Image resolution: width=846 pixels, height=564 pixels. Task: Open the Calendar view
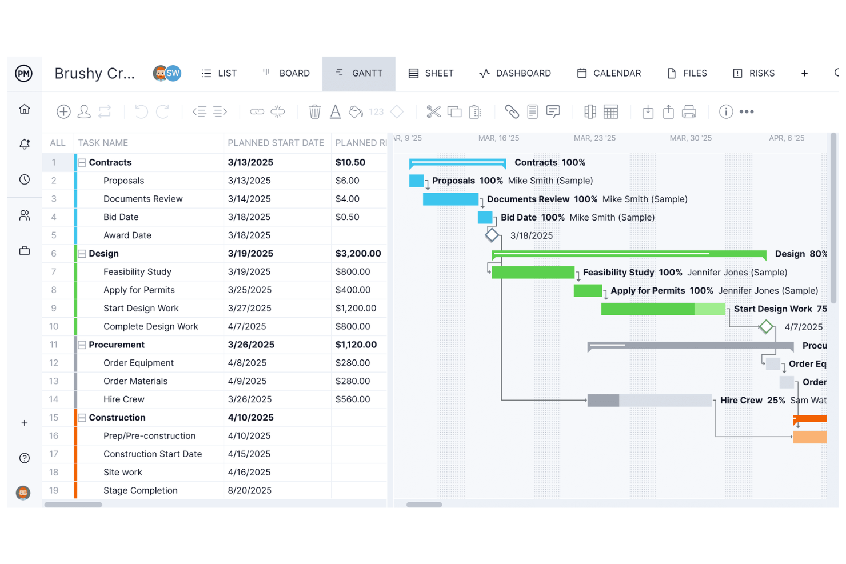point(609,73)
